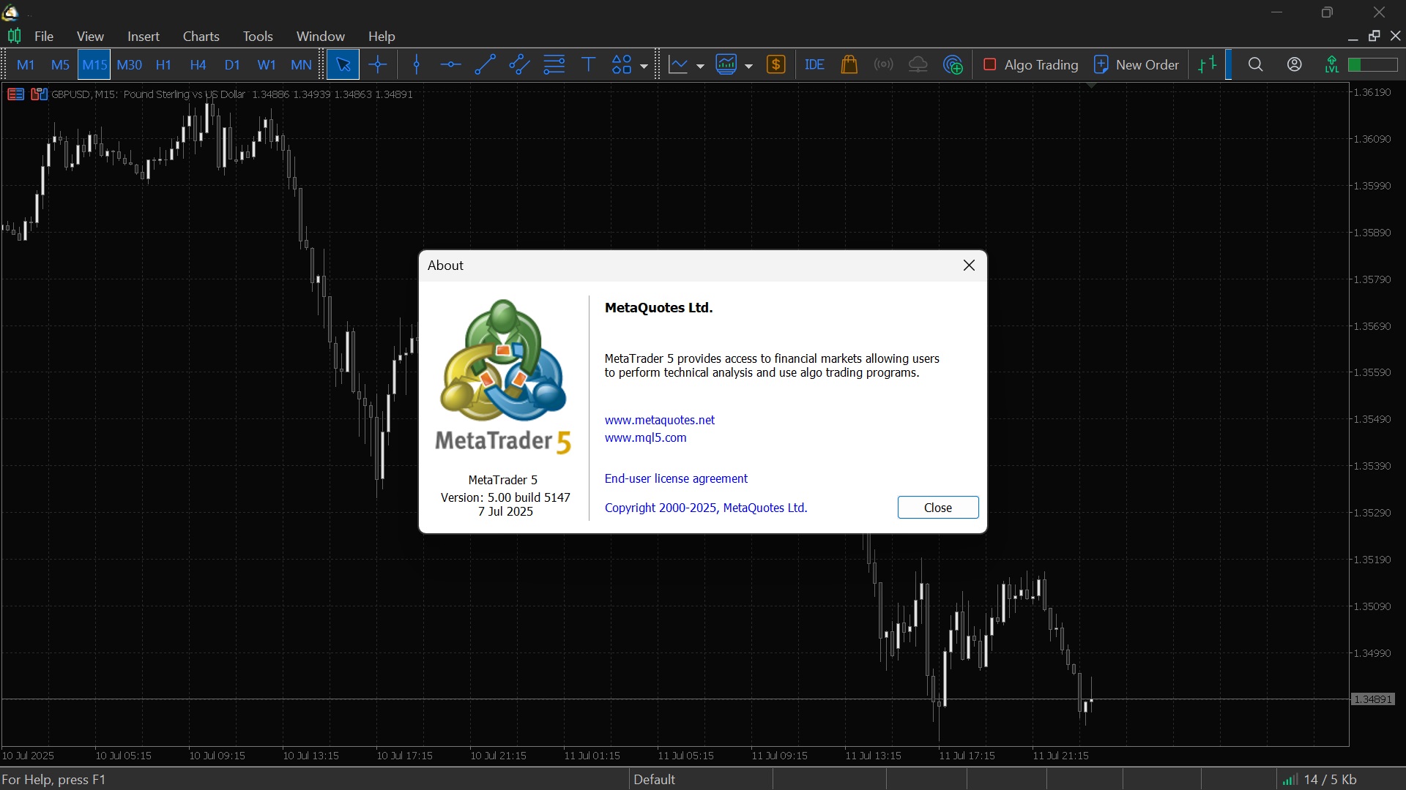The height and width of the screenshot is (790, 1406).
Task: Select the vertical line drawing tool
Action: pos(417,65)
